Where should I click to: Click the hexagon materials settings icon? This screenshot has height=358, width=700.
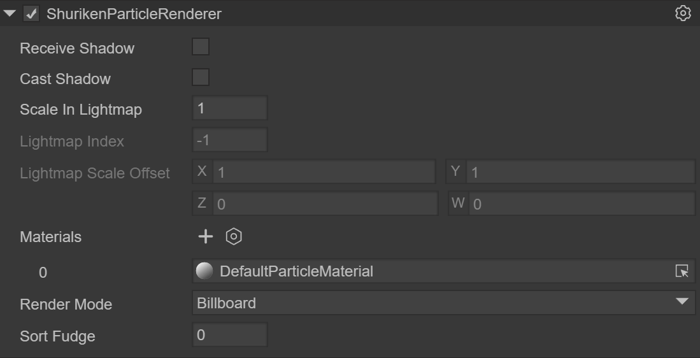tap(234, 237)
